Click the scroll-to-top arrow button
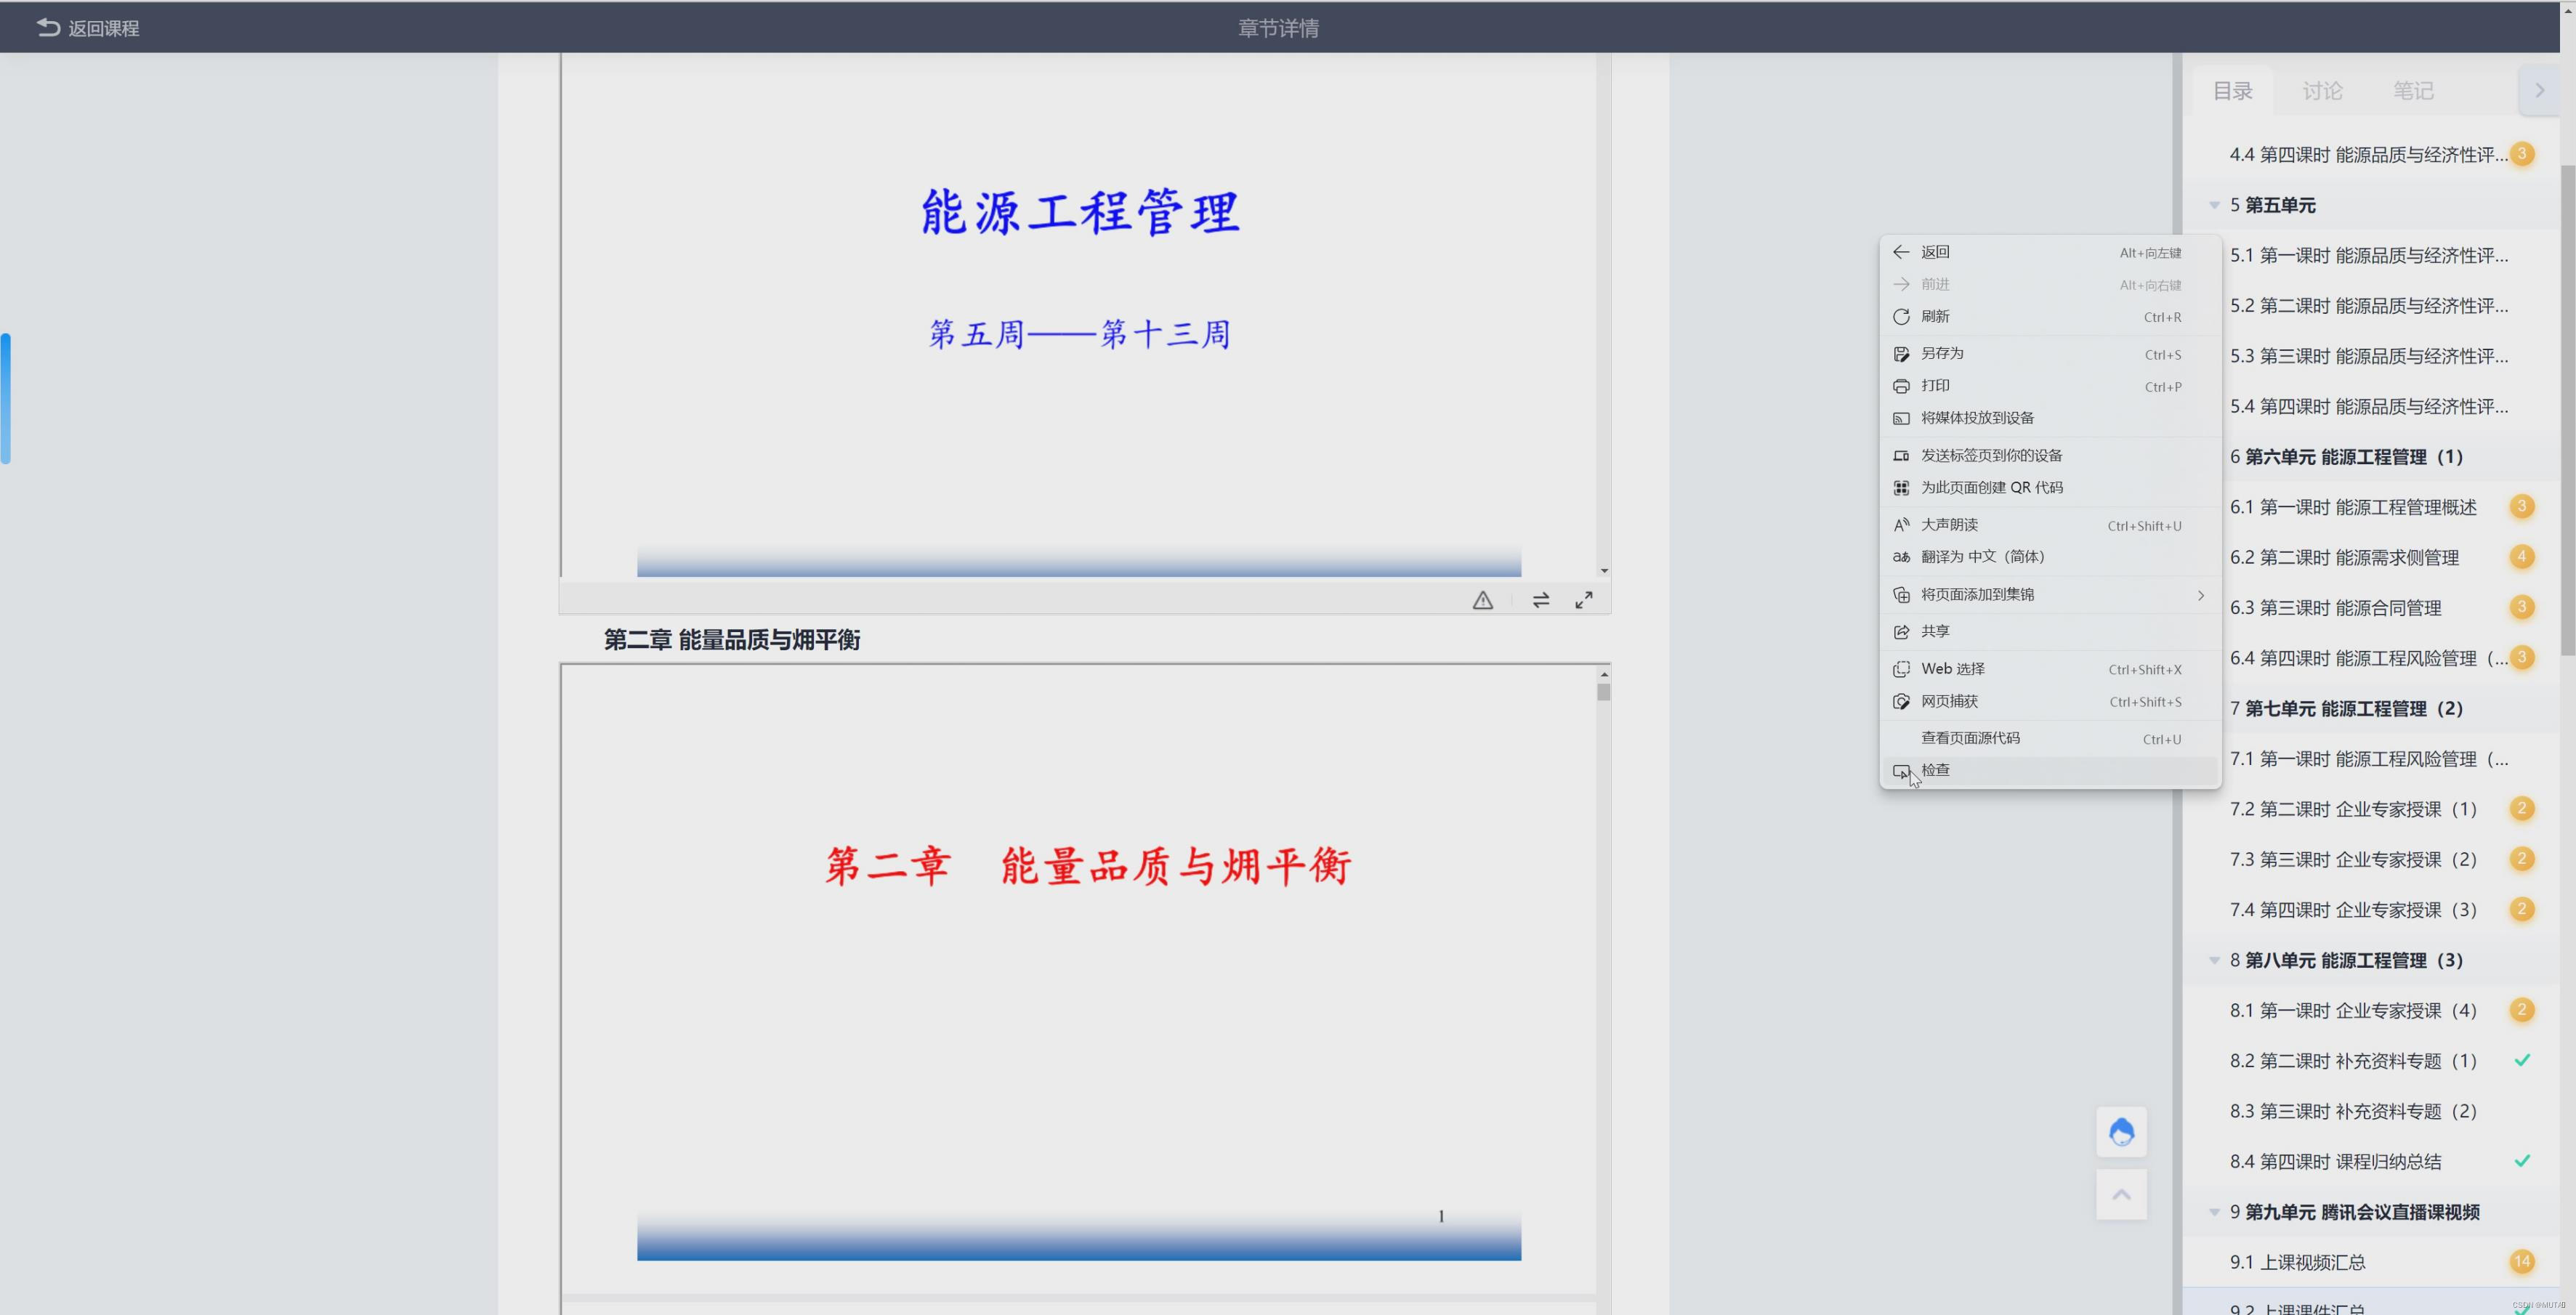The height and width of the screenshot is (1315, 2576). pyautogui.click(x=2121, y=1194)
